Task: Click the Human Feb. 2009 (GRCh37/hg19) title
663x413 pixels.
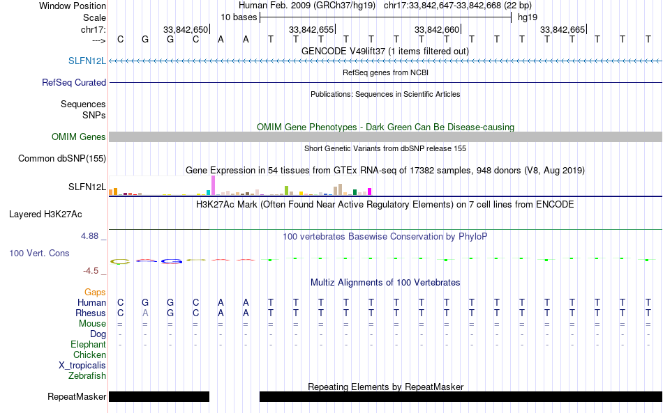Action: [307, 6]
